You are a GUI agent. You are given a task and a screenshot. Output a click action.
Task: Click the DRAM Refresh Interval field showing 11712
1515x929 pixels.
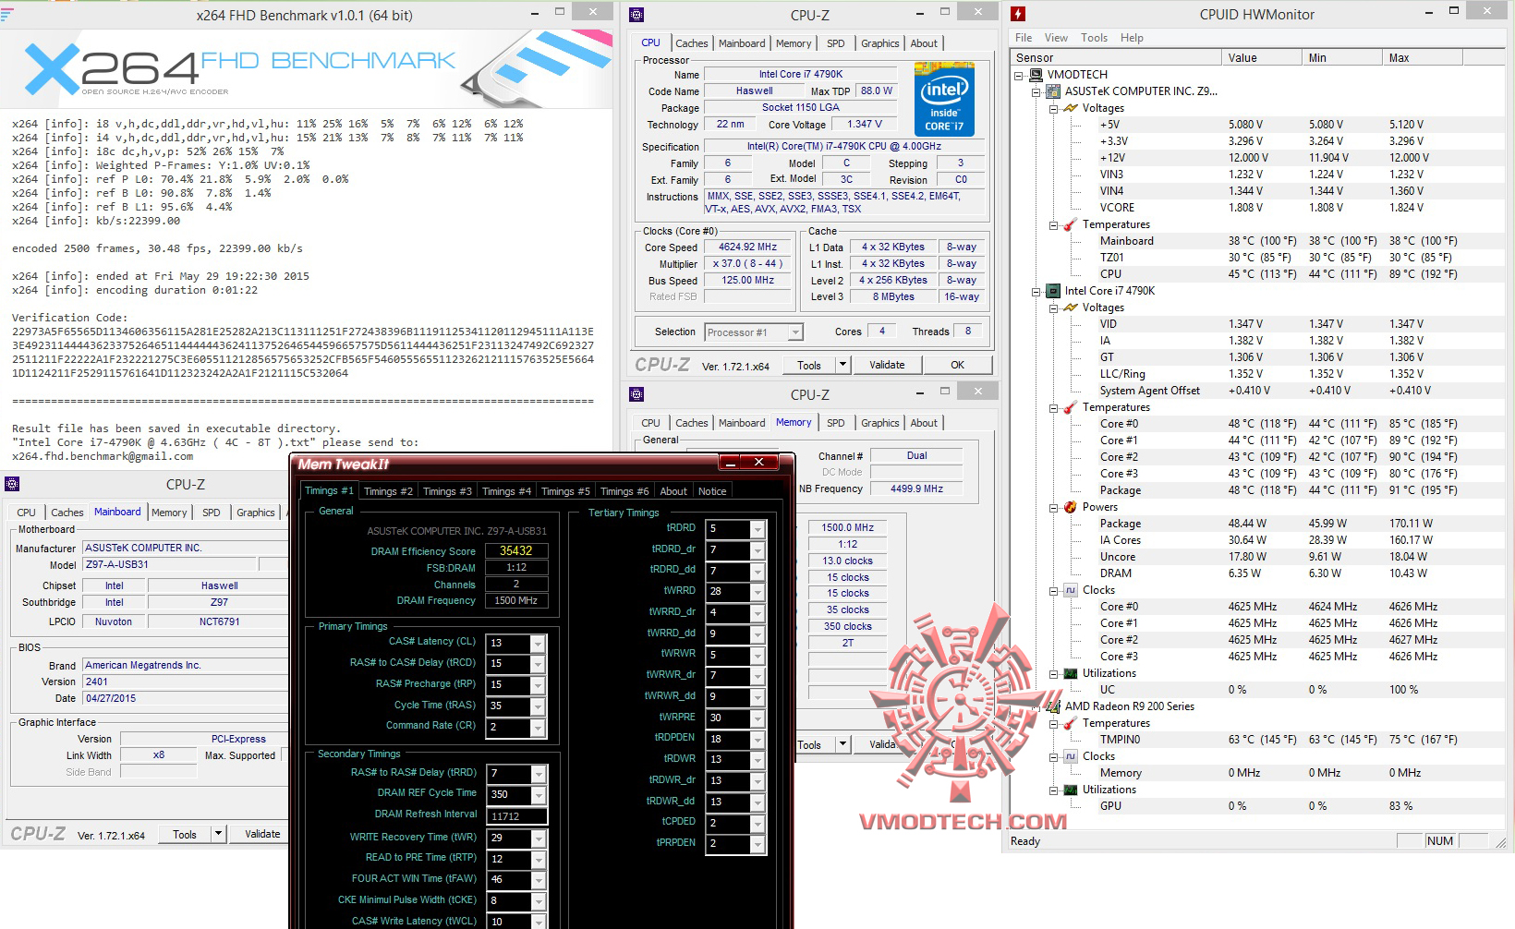click(x=517, y=816)
